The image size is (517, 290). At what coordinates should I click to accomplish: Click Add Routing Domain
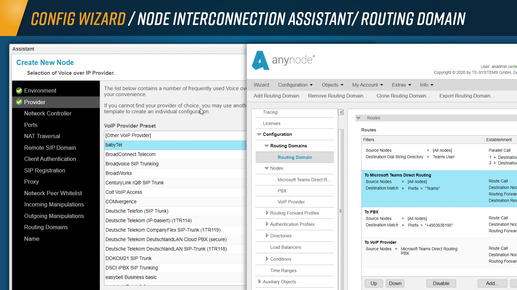(276, 96)
